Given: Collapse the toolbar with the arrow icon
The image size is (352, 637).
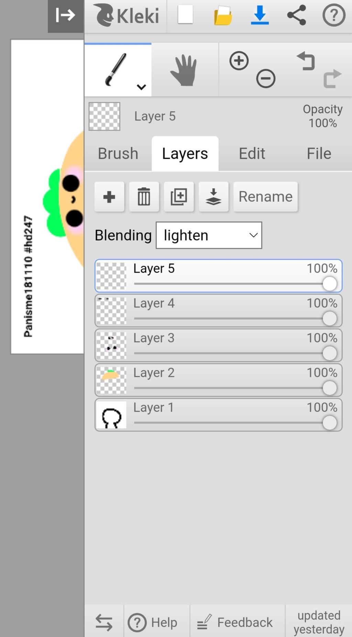Looking at the screenshot, I should click(65, 15).
